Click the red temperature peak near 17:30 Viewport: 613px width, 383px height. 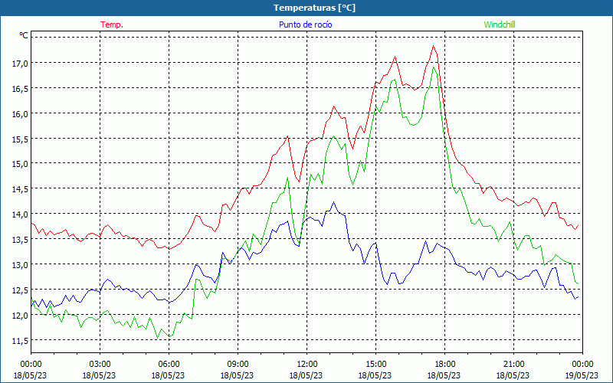[x=433, y=46]
